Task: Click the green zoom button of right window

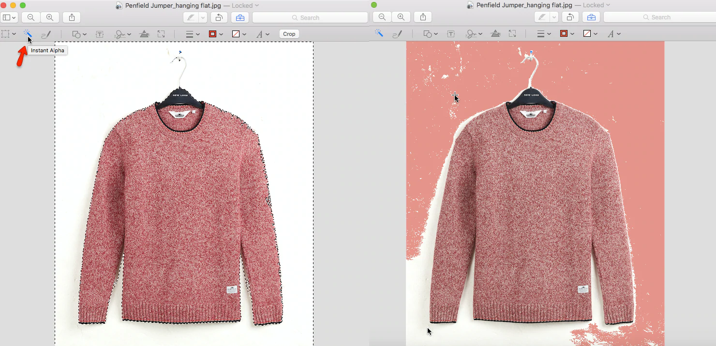Action: (374, 5)
